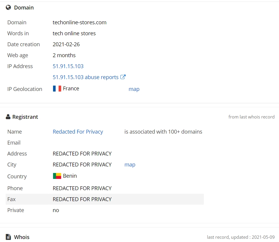Open IP address 51.91.15.103 link

68,66
